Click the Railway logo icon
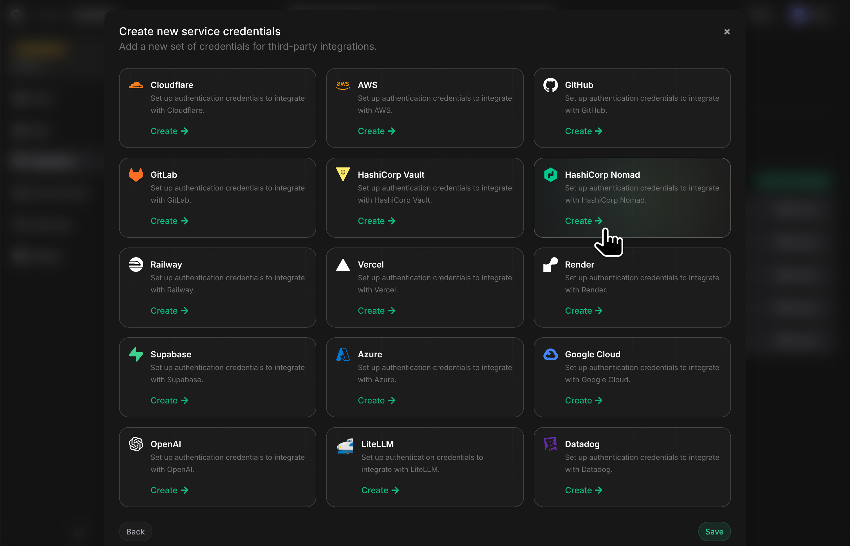Image resolution: width=850 pixels, height=546 pixels. [136, 265]
